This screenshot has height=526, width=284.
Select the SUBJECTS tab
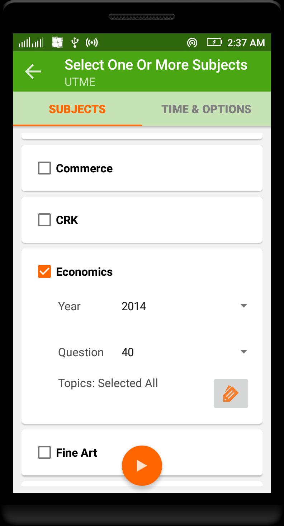pos(77,109)
